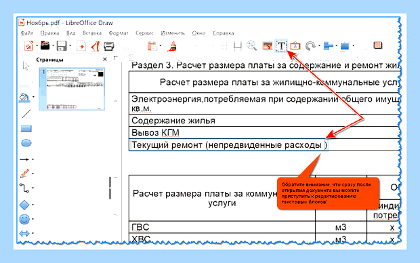This screenshot has height=263, width=420.
Task: Select the Basic Shapes diamond tool
Action: [24, 205]
